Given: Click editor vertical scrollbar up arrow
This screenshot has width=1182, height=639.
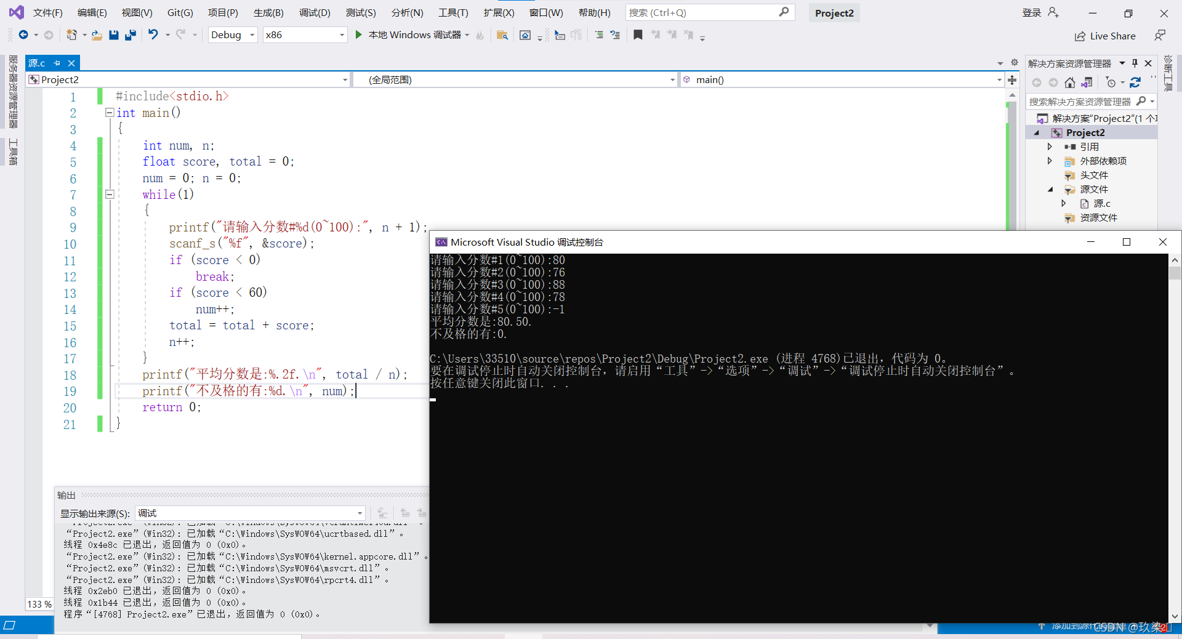Looking at the screenshot, I should [x=1012, y=95].
